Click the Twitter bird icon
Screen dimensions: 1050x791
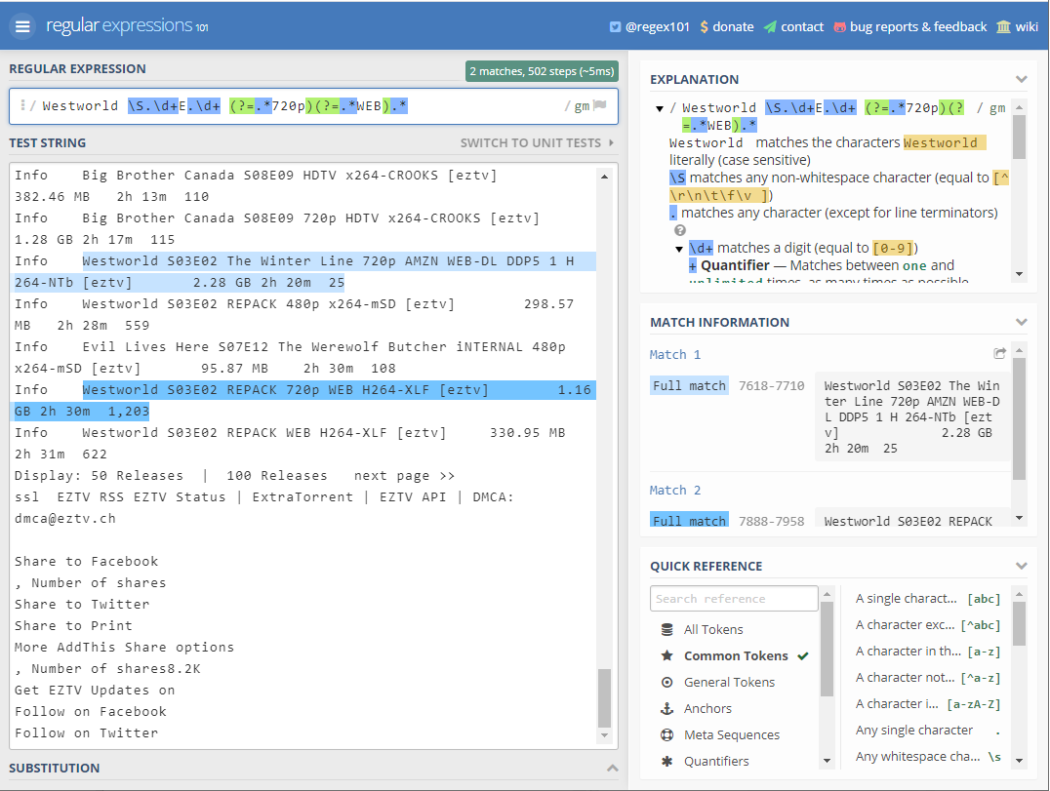tap(615, 27)
